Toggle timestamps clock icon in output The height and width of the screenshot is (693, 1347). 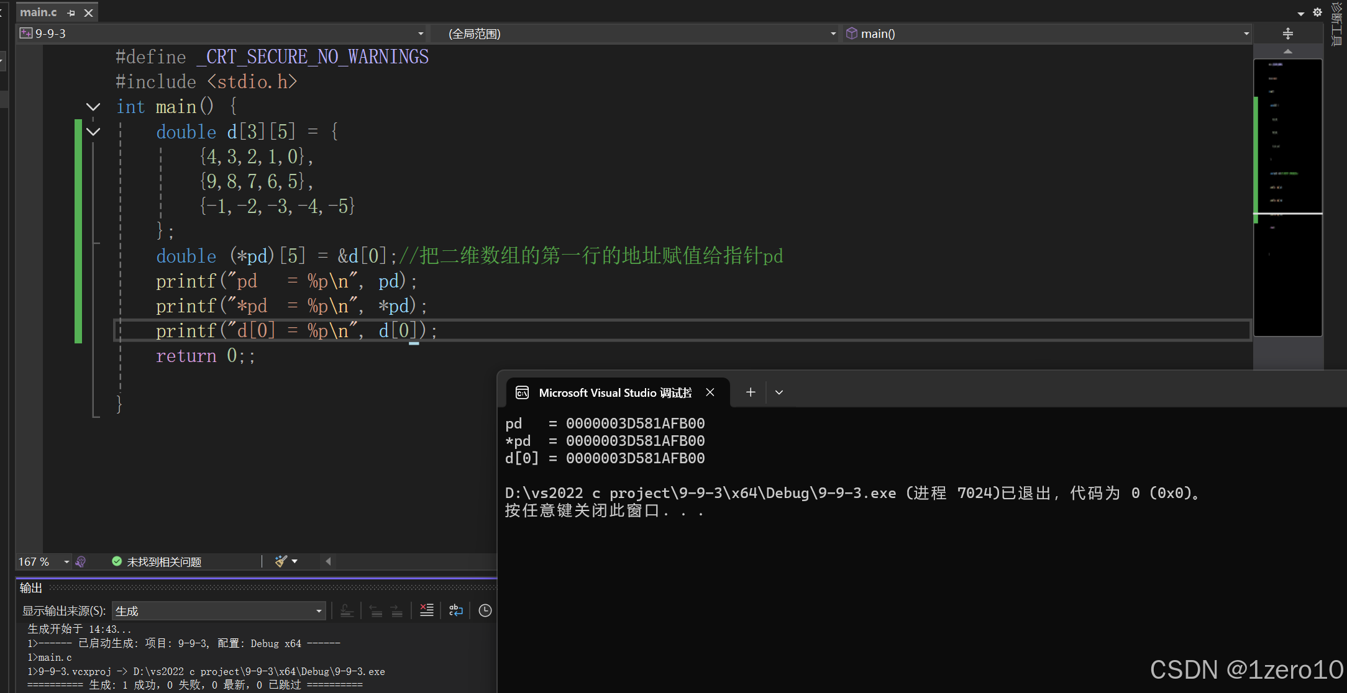[485, 610]
